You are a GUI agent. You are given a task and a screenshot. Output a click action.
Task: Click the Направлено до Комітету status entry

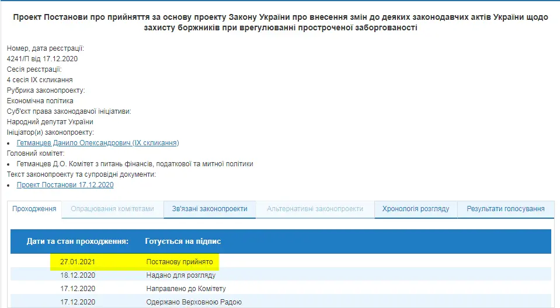(186, 289)
